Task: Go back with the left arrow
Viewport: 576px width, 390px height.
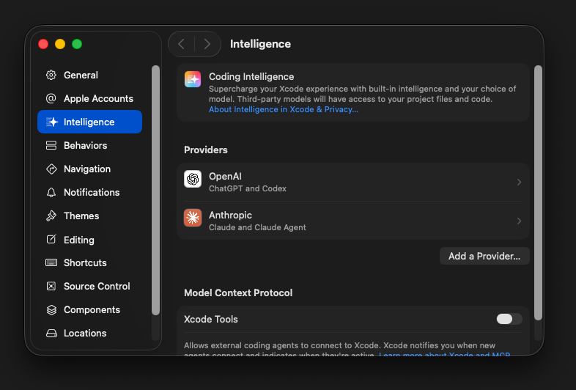Action: (181, 44)
